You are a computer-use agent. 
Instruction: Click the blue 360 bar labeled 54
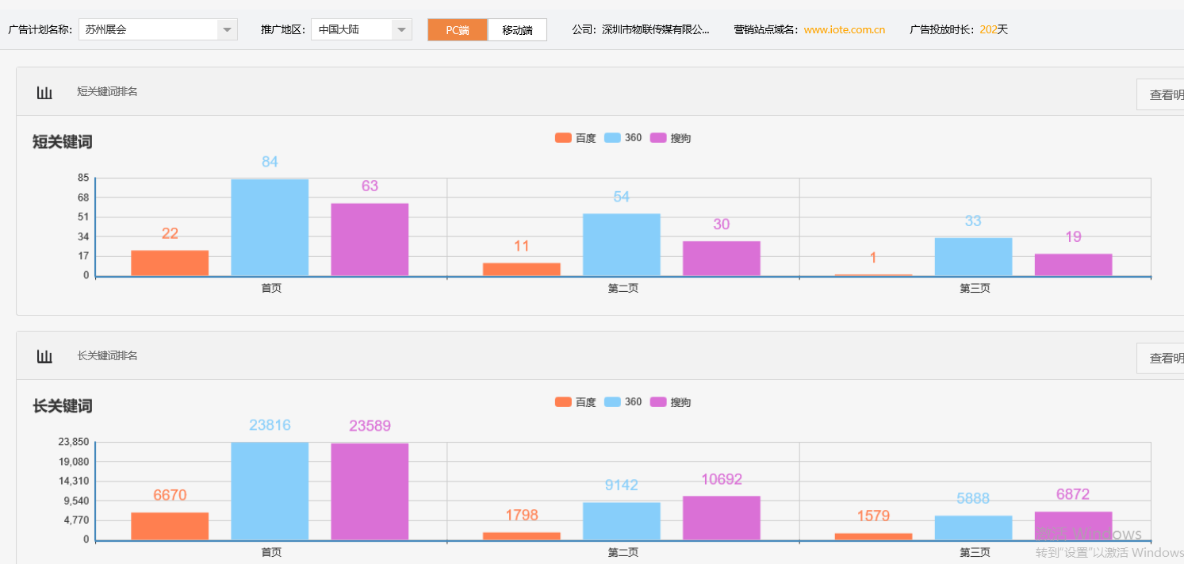(621, 244)
